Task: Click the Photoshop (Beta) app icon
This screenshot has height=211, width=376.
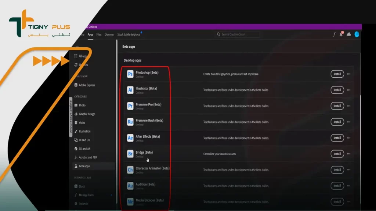Action: [130, 74]
